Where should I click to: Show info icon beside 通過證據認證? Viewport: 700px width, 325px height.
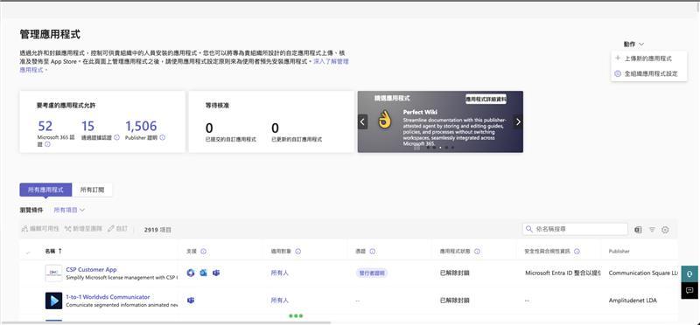pyautogui.click(x=117, y=138)
